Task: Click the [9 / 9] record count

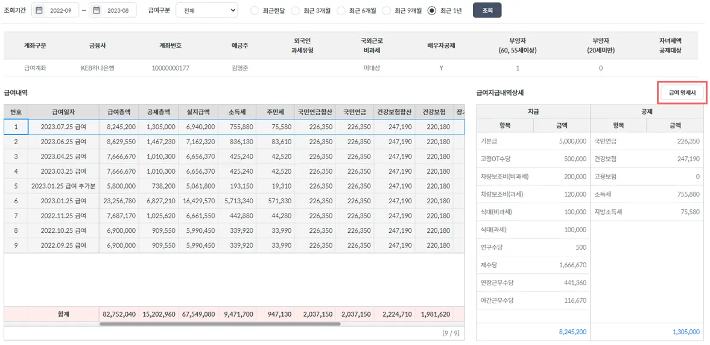Action: 451,333
